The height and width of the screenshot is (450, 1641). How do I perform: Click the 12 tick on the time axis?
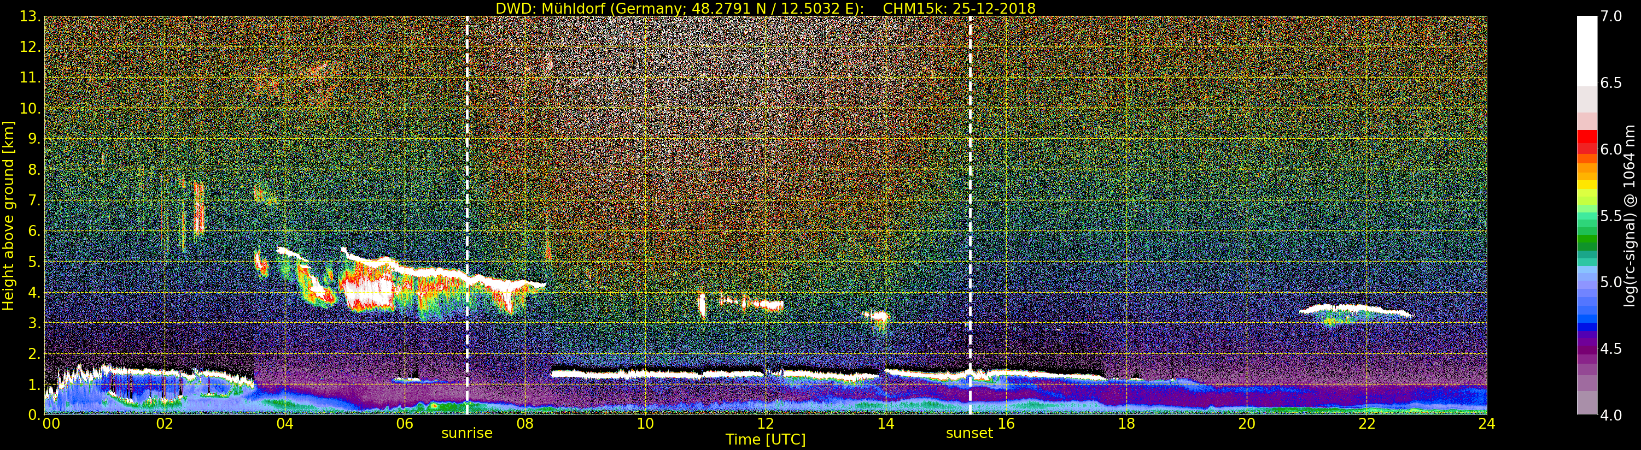point(766,424)
